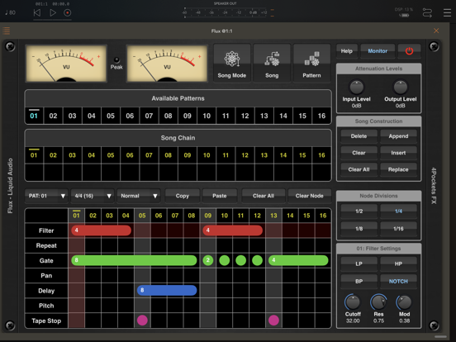The height and width of the screenshot is (342, 456).
Task: Click Delete in Song Construction
Action: pyautogui.click(x=359, y=136)
